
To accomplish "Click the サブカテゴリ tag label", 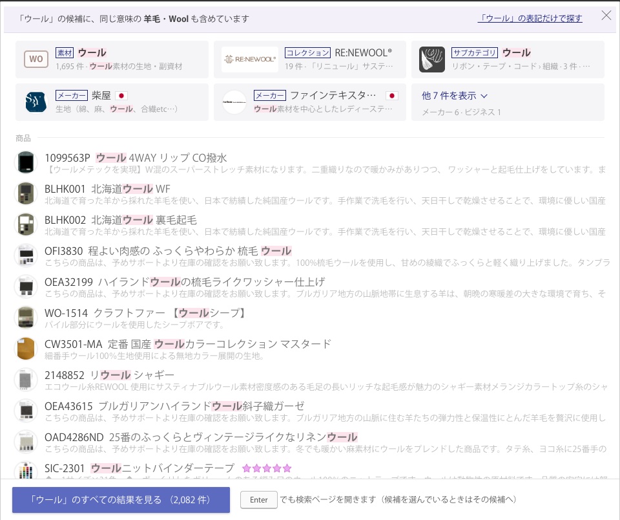I will coord(475,52).
